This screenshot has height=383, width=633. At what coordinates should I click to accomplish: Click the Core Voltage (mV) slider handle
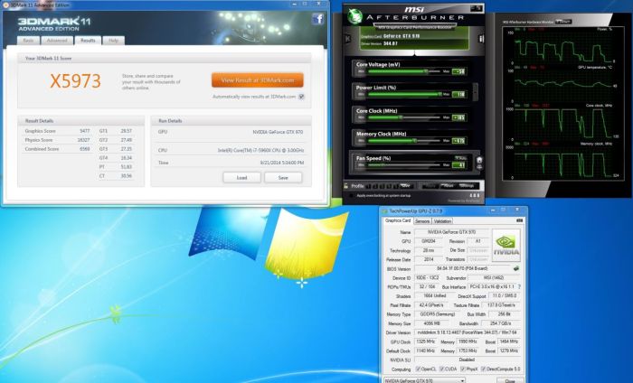coord(426,71)
